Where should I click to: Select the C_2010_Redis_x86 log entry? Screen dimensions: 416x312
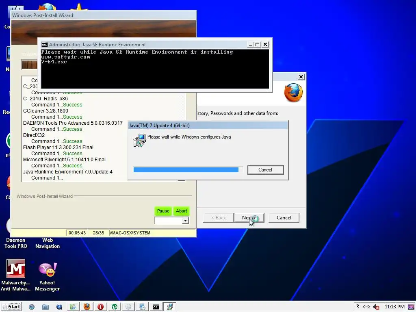45,98
